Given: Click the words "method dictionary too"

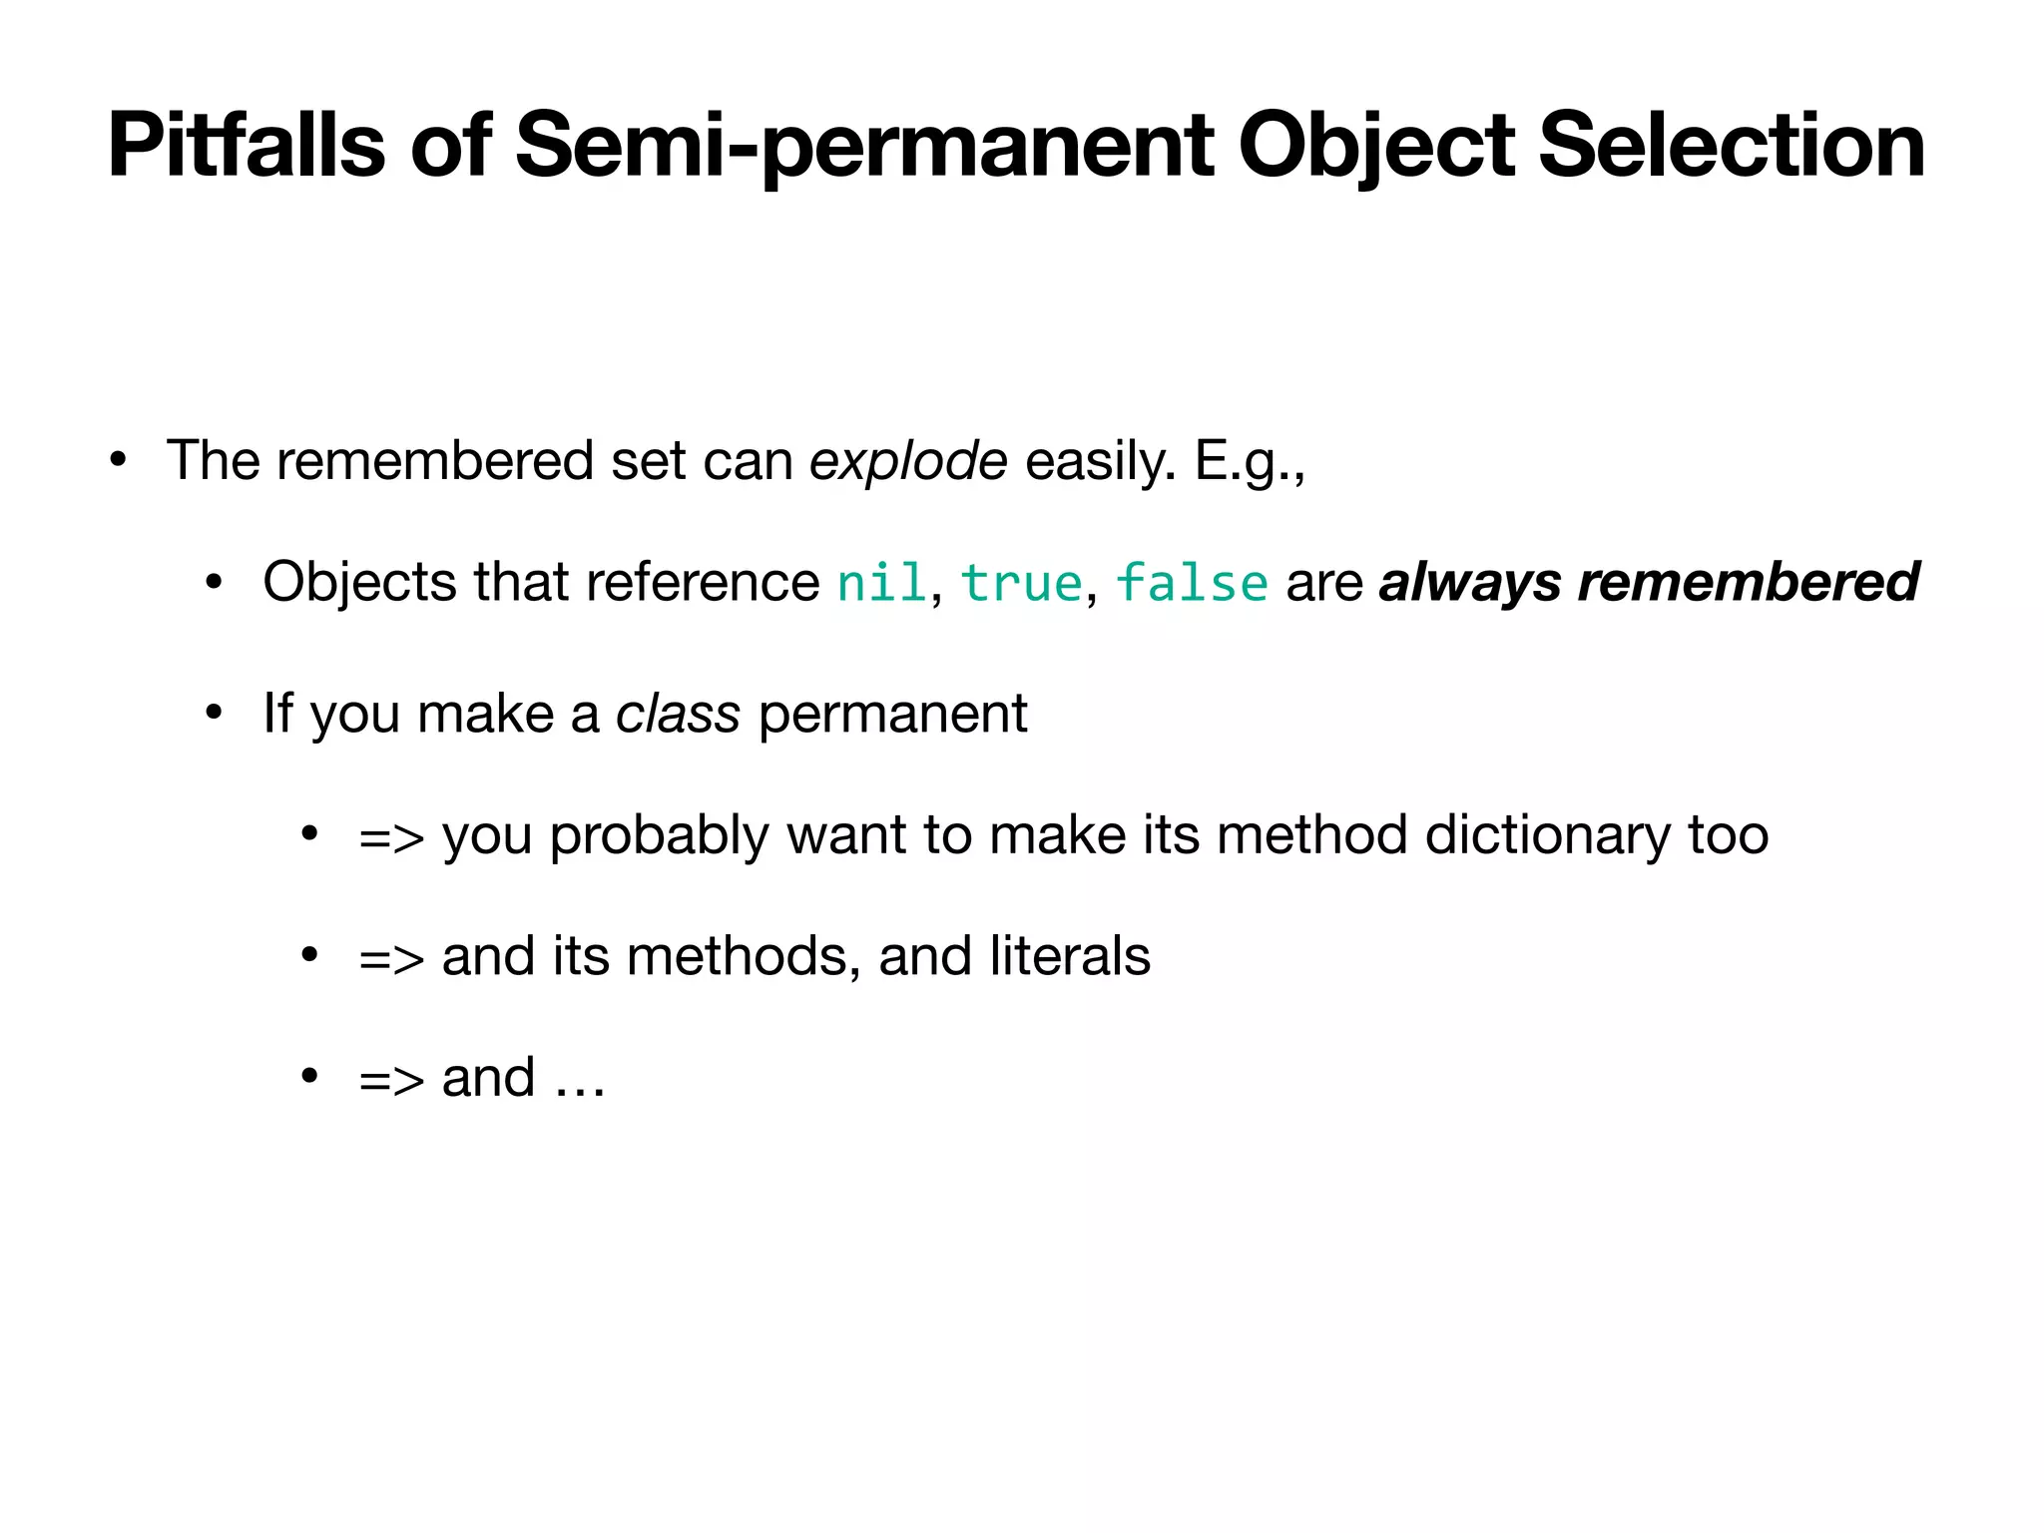Looking at the screenshot, I should pos(1493,835).
